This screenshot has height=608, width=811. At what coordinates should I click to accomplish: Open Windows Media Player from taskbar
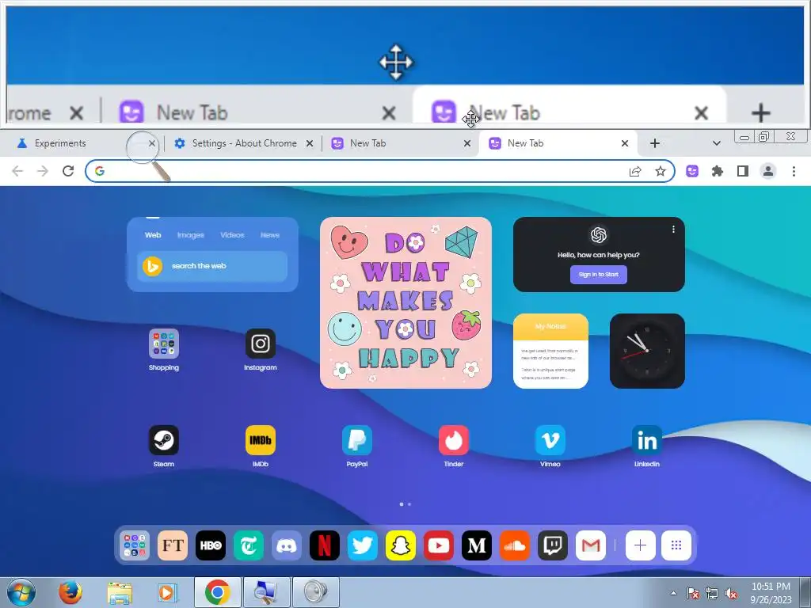[x=166, y=592]
